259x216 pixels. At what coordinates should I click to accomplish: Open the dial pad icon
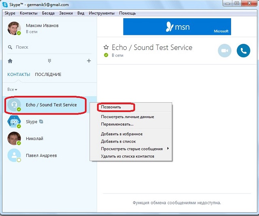(49, 61)
